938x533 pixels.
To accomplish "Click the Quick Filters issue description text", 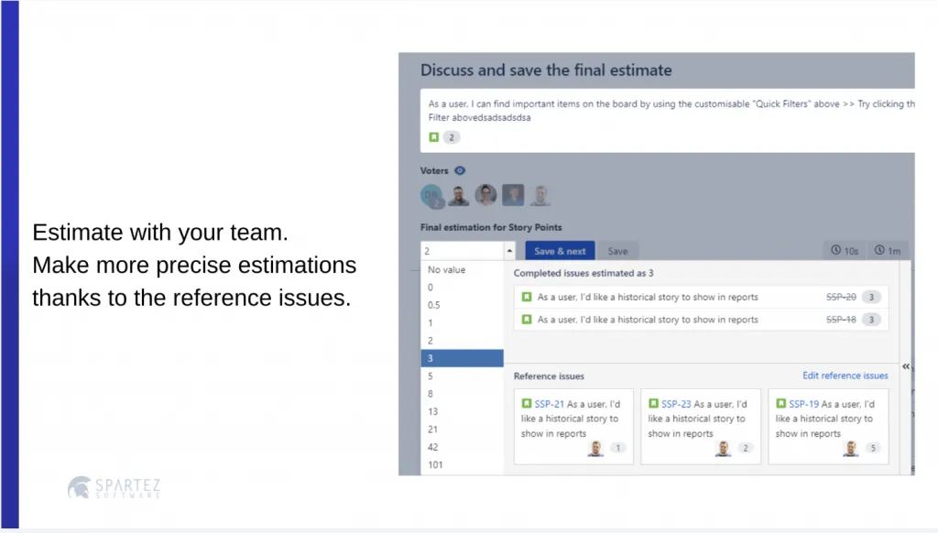I will pos(671,111).
